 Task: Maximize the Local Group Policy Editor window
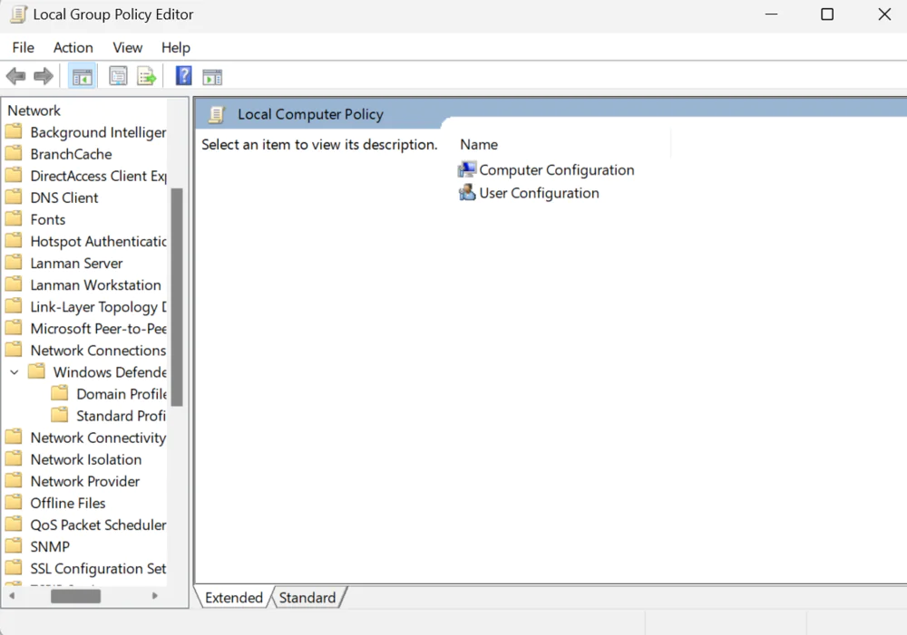pos(827,14)
